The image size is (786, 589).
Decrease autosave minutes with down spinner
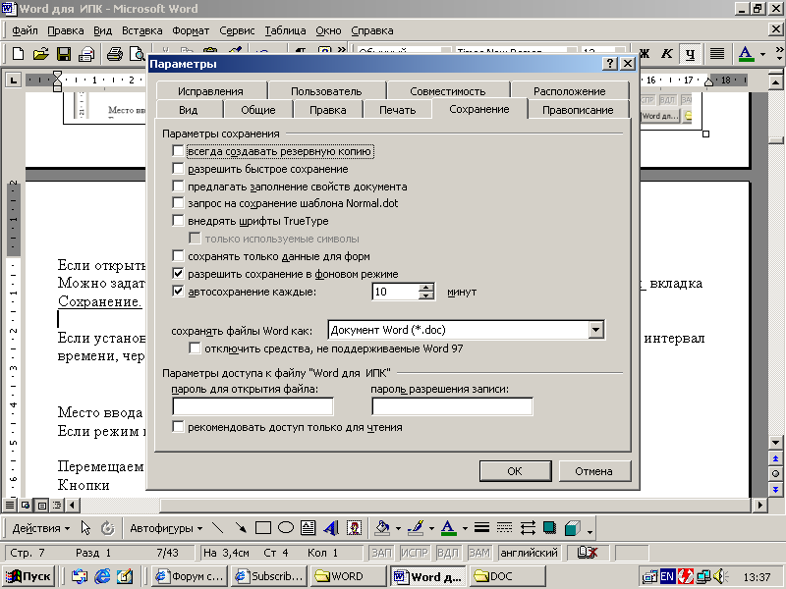pyautogui.click(x=425, y=295)
